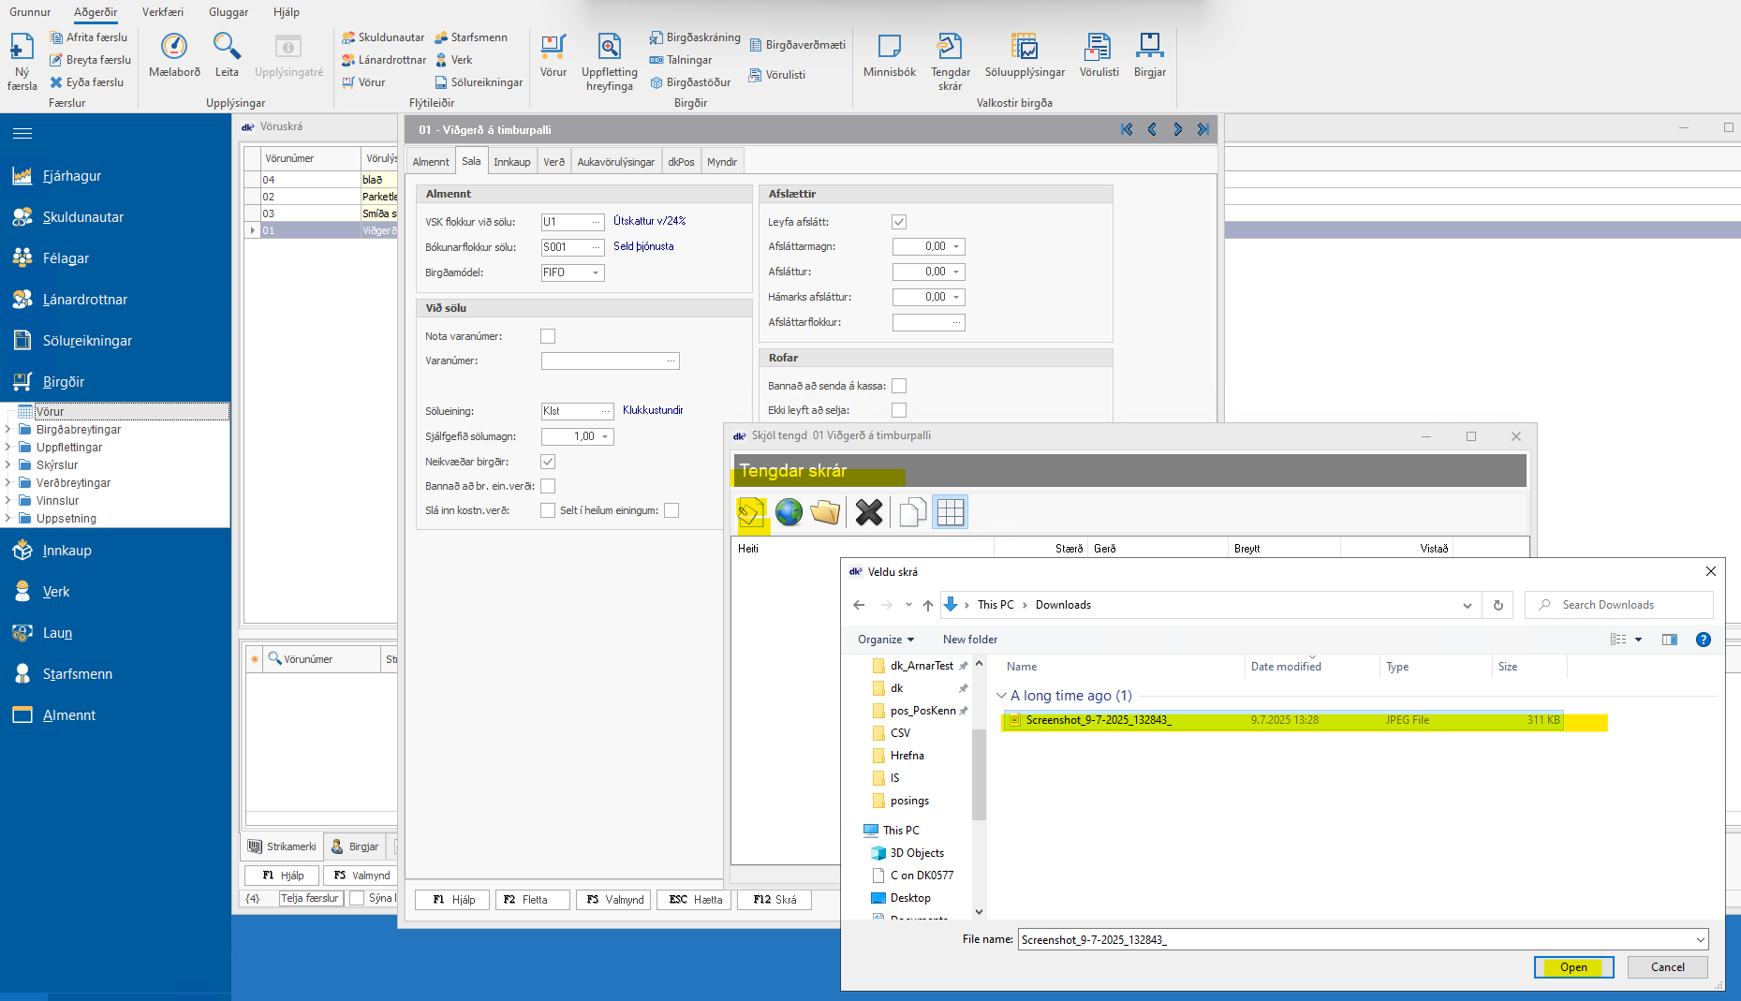Click the black X delete icon
The height and width of the screenshot is (1001, 1741).
(868, 512)
